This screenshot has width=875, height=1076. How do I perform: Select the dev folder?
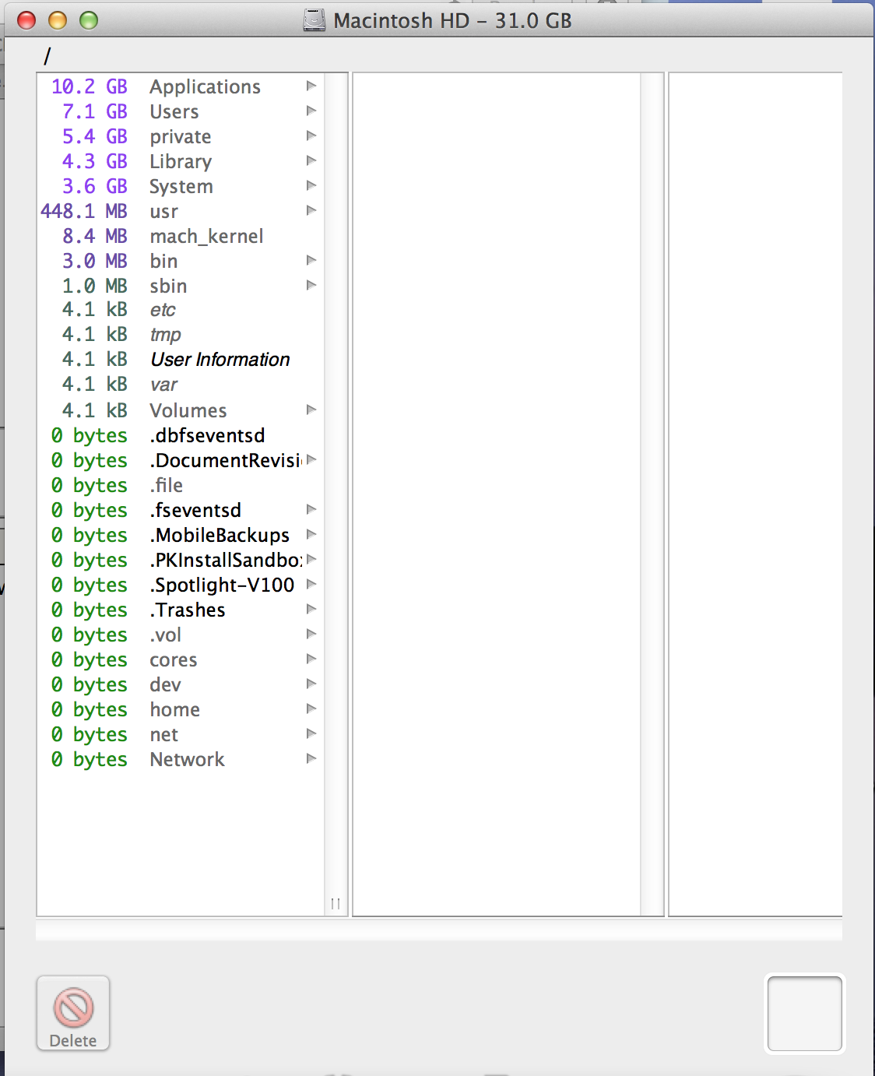point(165,684)
